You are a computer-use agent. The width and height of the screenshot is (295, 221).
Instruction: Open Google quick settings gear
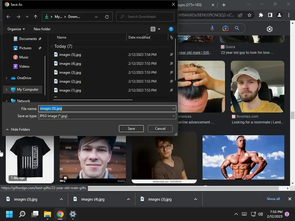pyautogui.click(x=269, y=29)
